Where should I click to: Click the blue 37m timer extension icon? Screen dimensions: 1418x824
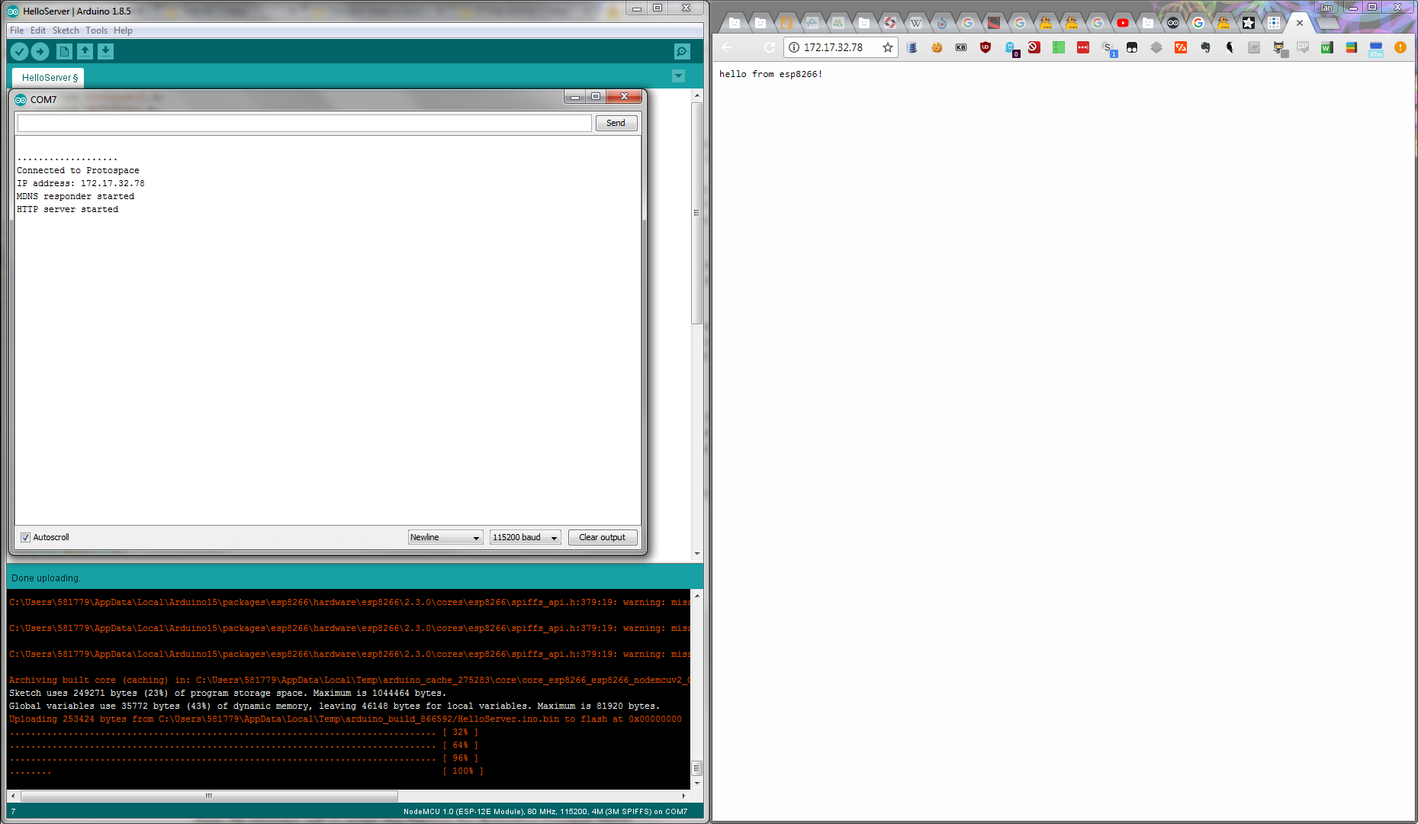point(1376,49)
